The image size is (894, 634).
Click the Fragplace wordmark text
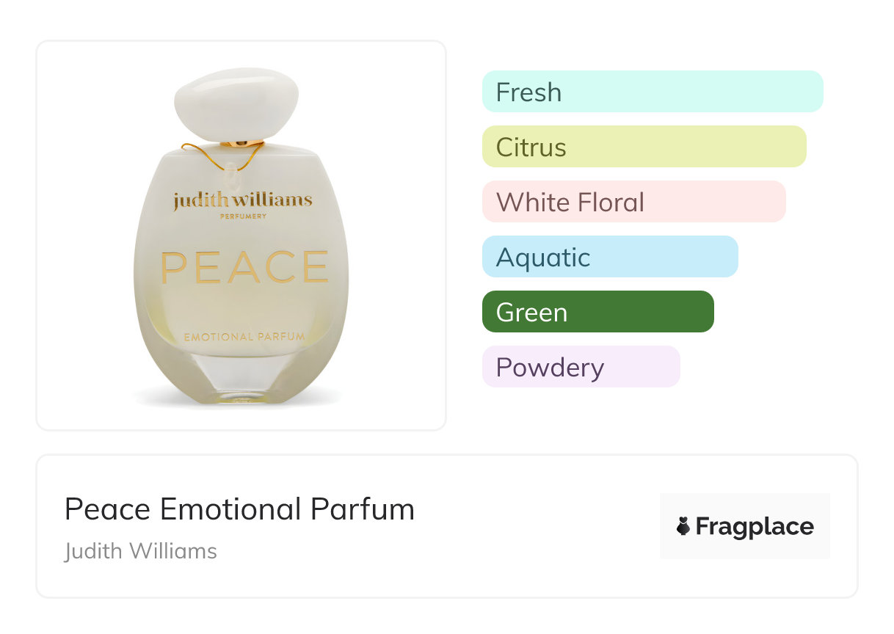coord(755,526)
